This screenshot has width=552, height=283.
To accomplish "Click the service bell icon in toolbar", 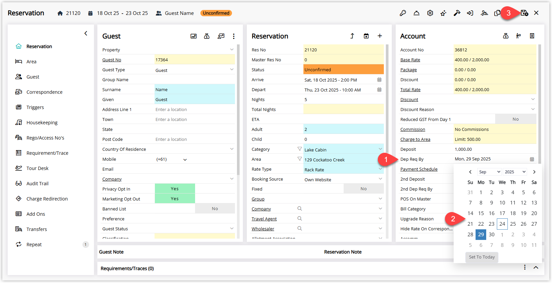I will click(x=416, y=13).
